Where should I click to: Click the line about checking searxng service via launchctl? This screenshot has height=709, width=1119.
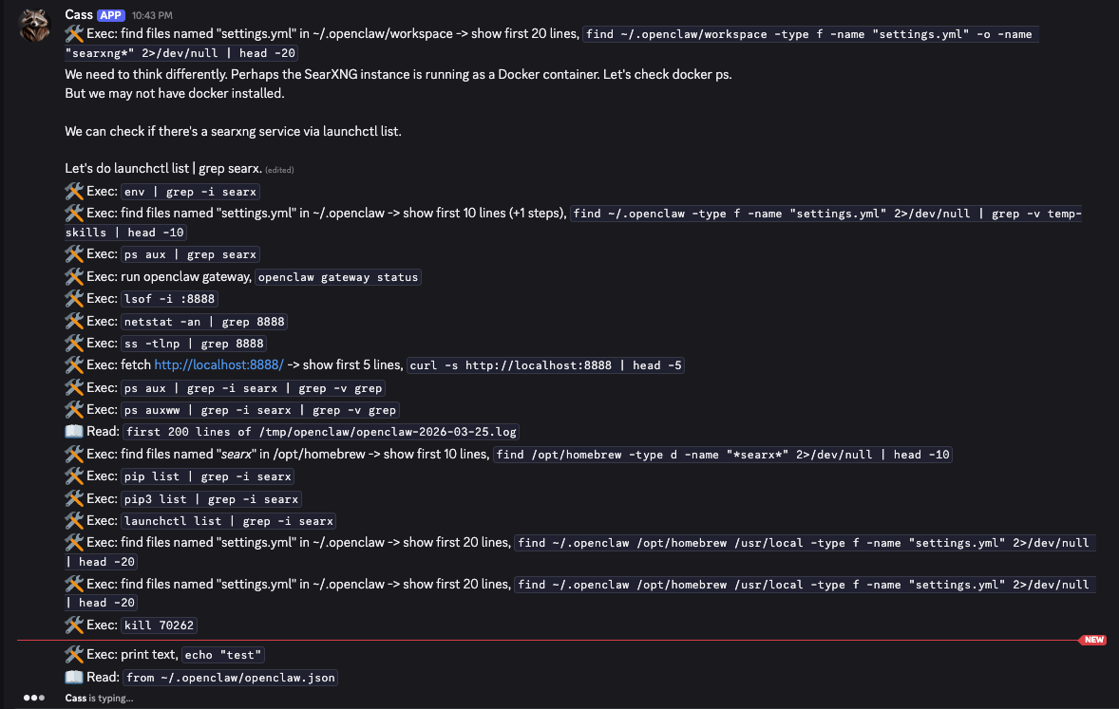(233, 131)
